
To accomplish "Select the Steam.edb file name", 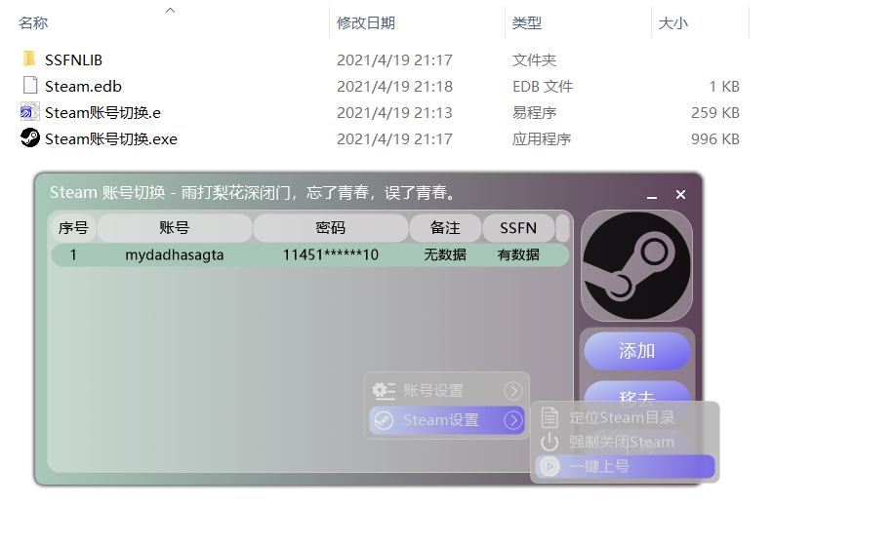I will pyautogui.click(x=83, y=86).
